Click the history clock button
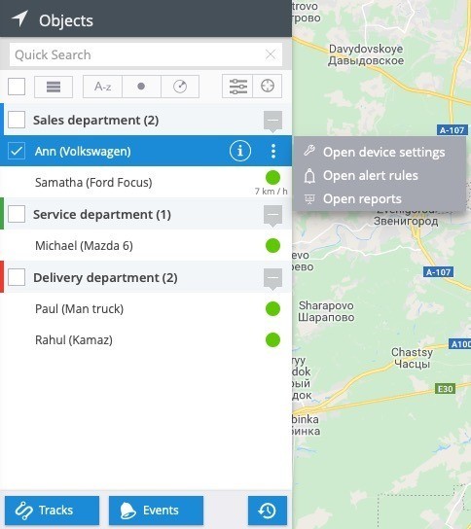The height and width of the screenshot is (529, 471). pos(268,511)
